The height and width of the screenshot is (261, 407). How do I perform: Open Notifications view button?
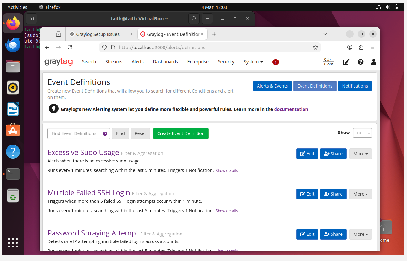pos(355,86)
